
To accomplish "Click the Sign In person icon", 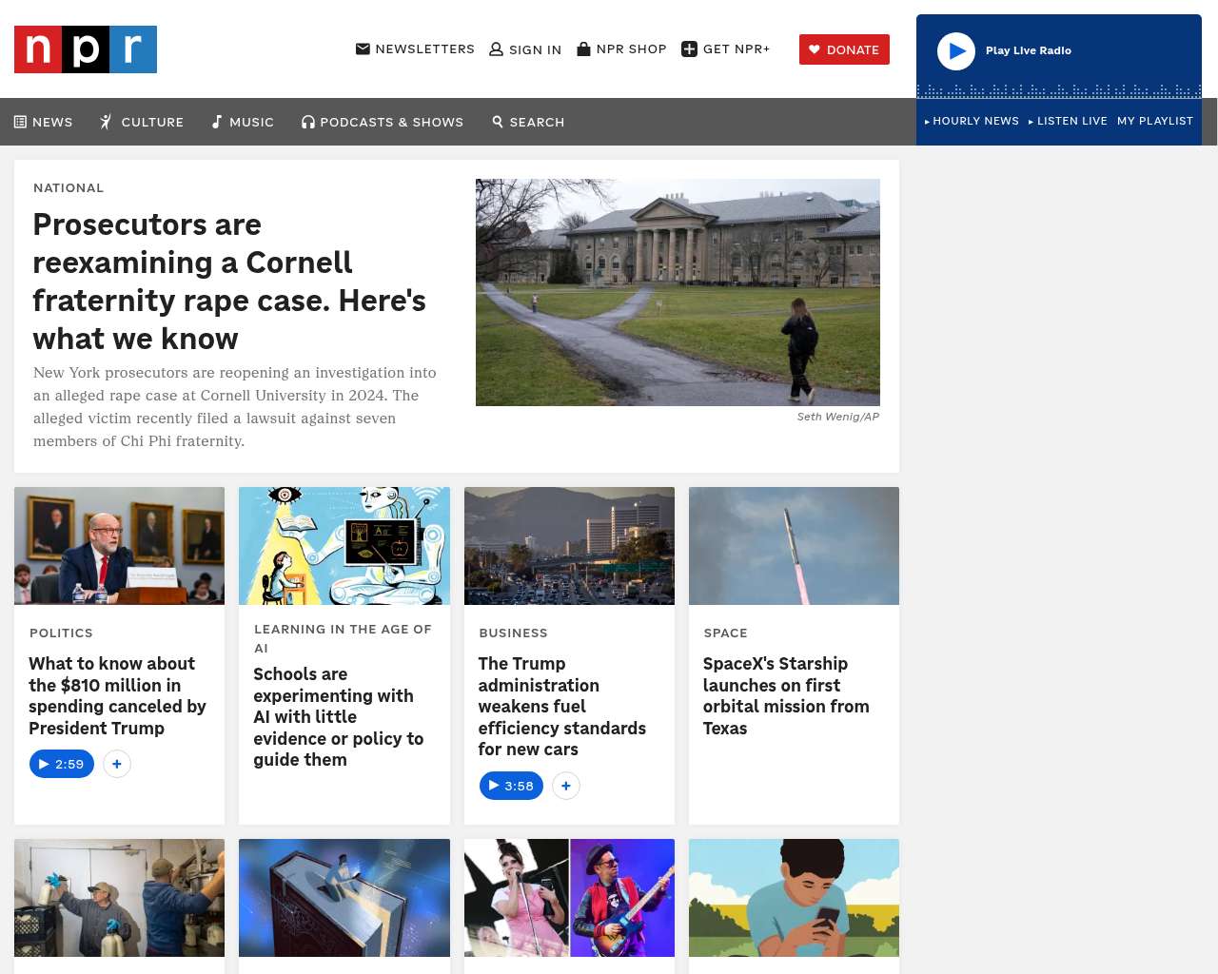I will (x=496, y=49).
